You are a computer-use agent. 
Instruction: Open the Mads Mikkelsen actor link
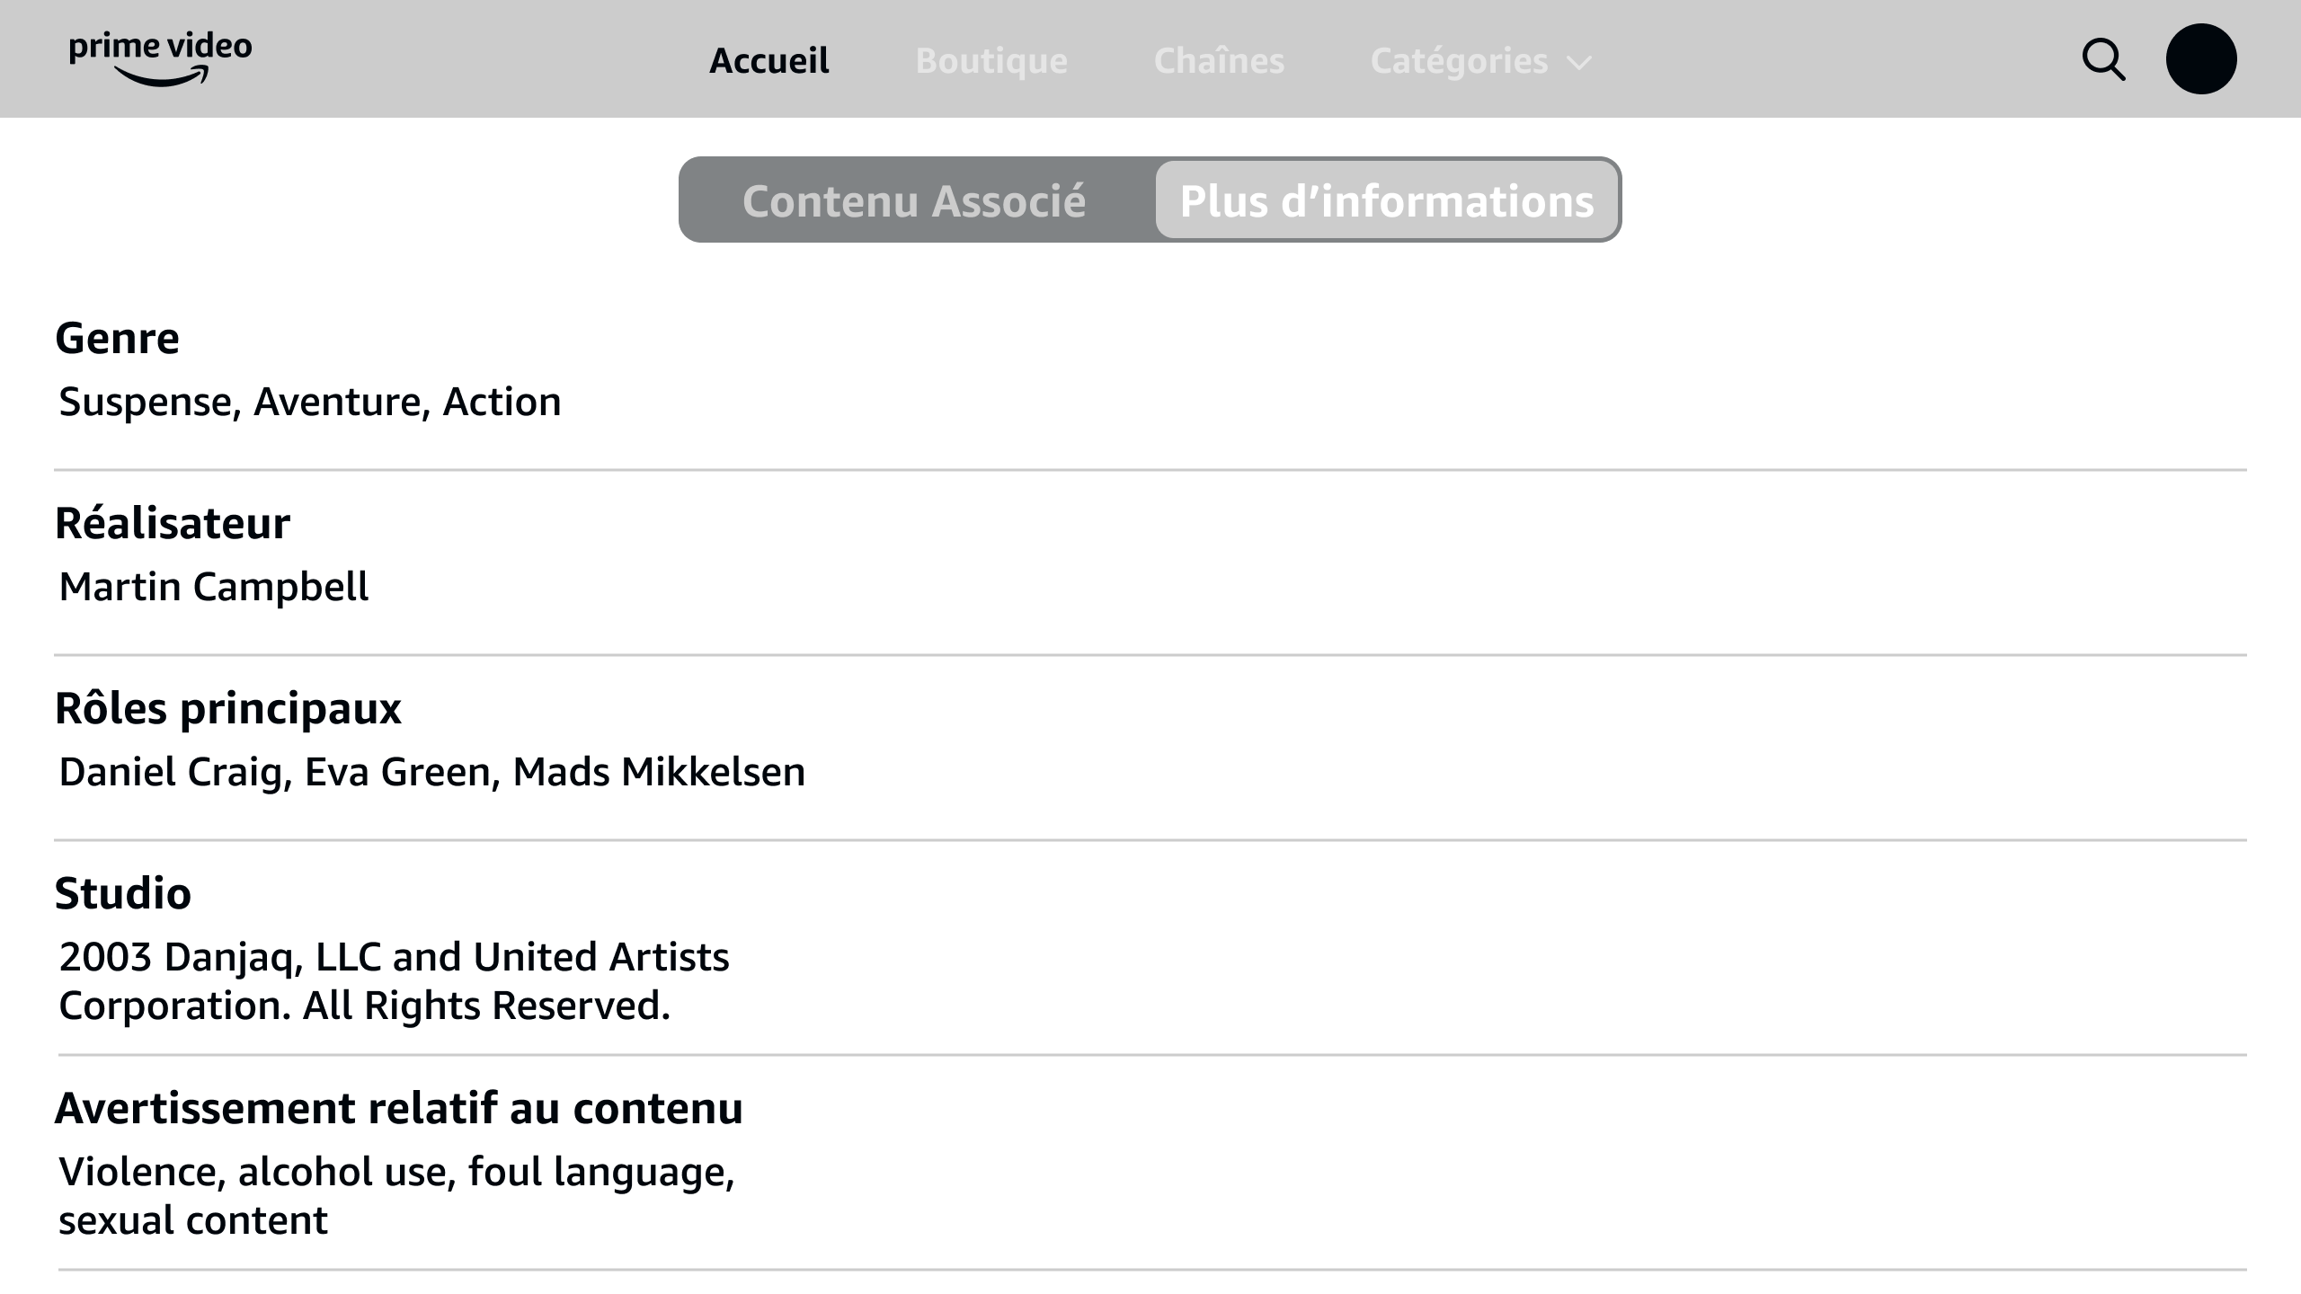click(x=659, y=772)
